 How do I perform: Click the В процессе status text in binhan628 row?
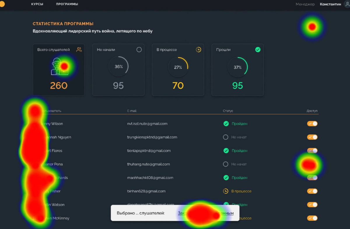tap(241, 191)
